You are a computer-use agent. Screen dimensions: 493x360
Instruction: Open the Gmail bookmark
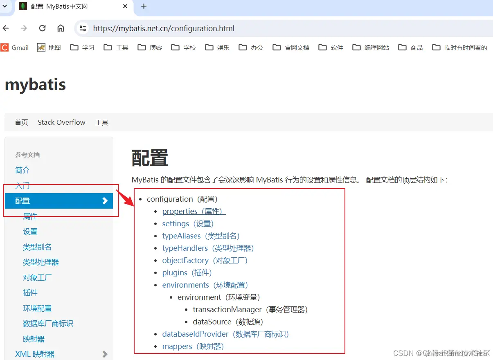(15, 47)
